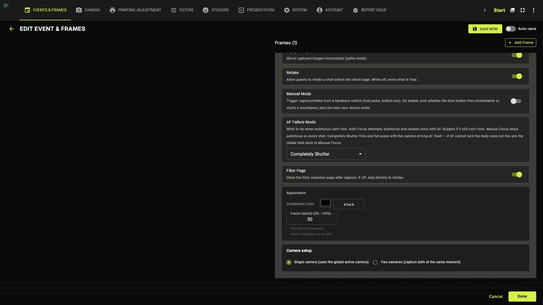Open the Printing Adjustment tab
This screenshot has width=543, height=305.
(x=135, y=10)
